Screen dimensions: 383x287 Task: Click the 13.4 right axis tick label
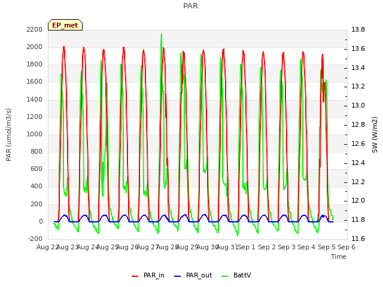358,68
